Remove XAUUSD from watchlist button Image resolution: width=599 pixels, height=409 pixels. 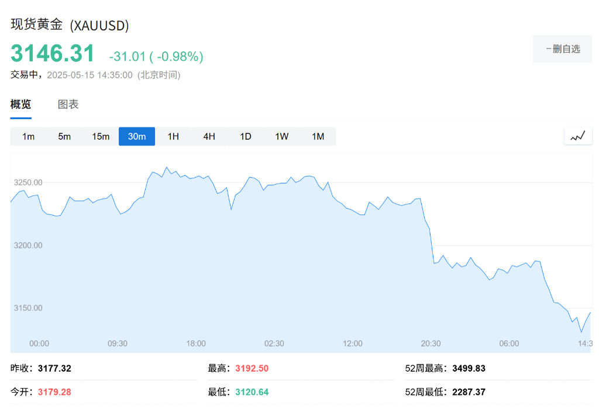(562, 49)
